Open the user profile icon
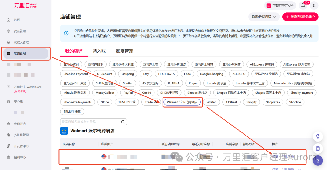This screenshot has width=327, height=170. coord(314,5)
